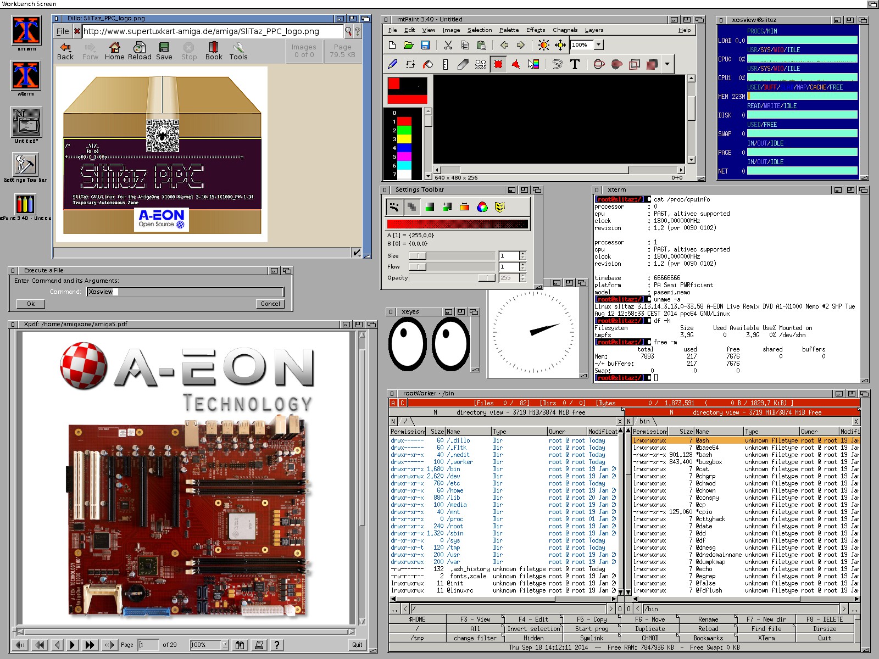Open the Xpdf zoom 100% dropdown

tap(224, 645)
